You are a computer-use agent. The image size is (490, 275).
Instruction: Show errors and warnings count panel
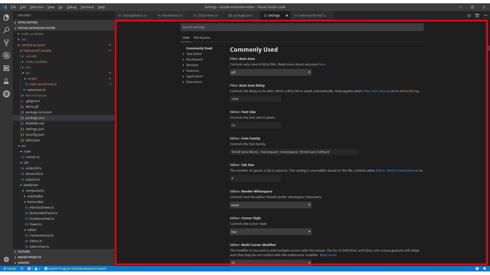coord(34,269)
